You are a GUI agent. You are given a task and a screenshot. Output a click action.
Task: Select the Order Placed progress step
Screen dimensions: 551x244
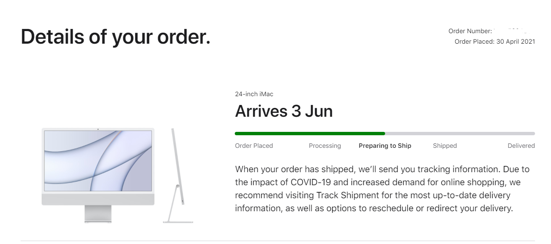point(254,146)
